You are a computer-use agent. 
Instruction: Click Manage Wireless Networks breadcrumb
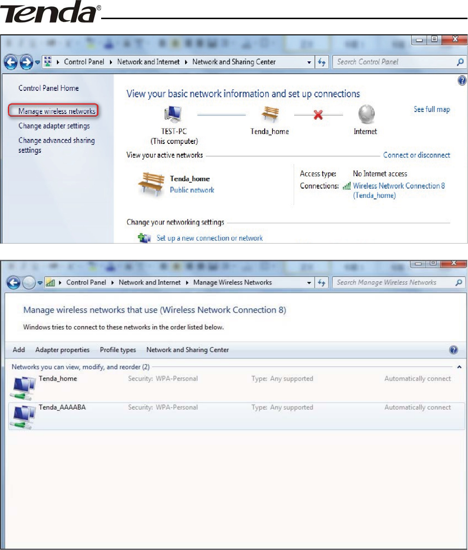(233, 282)
